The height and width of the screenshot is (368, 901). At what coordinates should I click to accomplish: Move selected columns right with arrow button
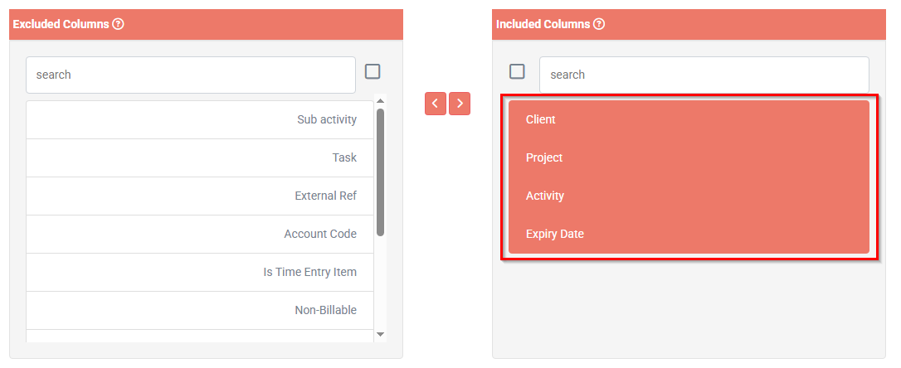(460, 104)
